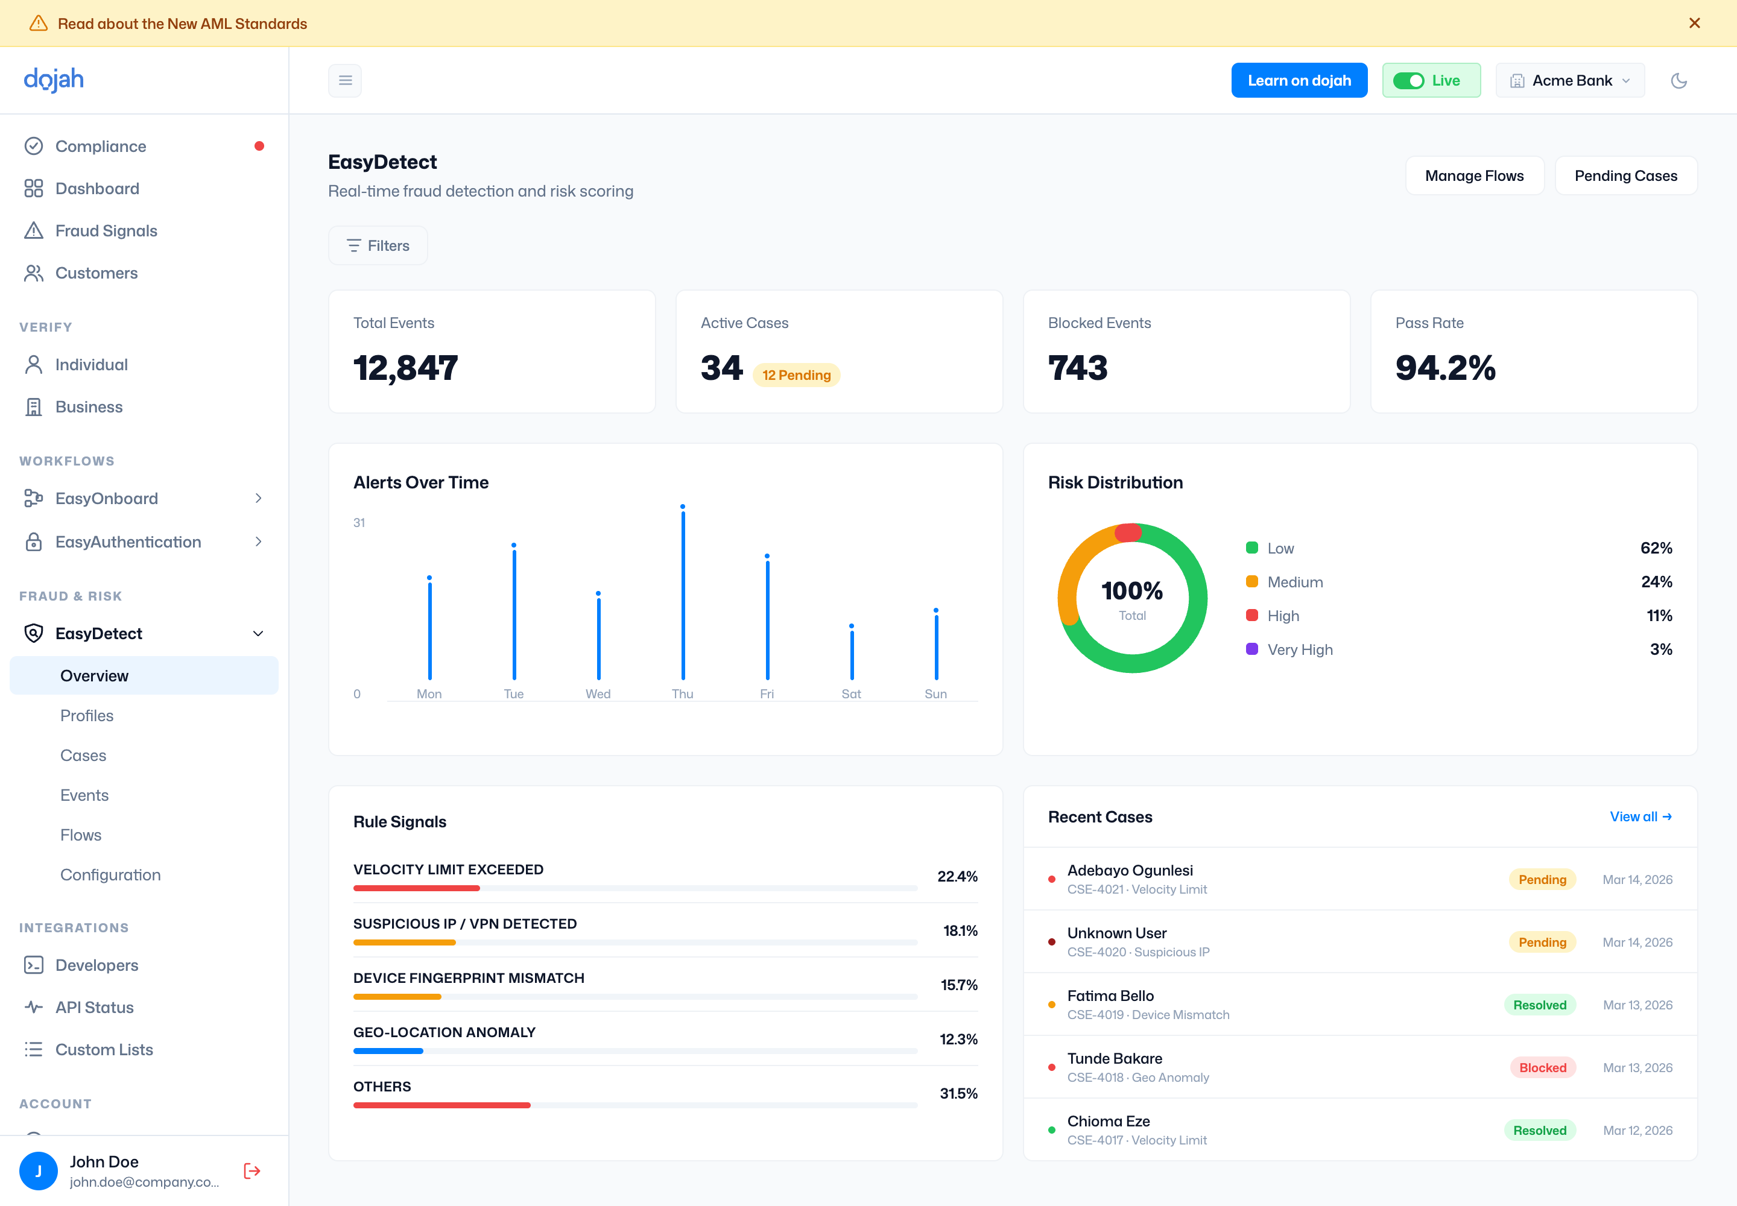Click the Learn on dojah button

[x=1299, y=81]
